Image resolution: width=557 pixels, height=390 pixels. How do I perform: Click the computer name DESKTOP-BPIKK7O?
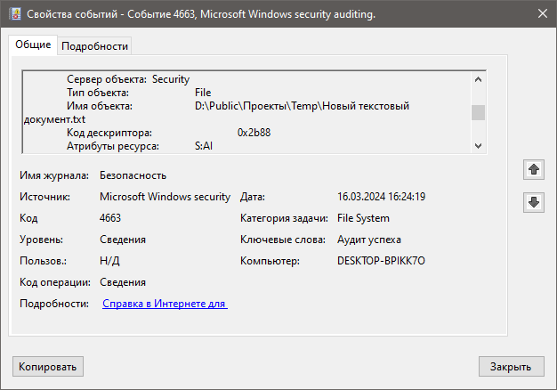(381, 261)
